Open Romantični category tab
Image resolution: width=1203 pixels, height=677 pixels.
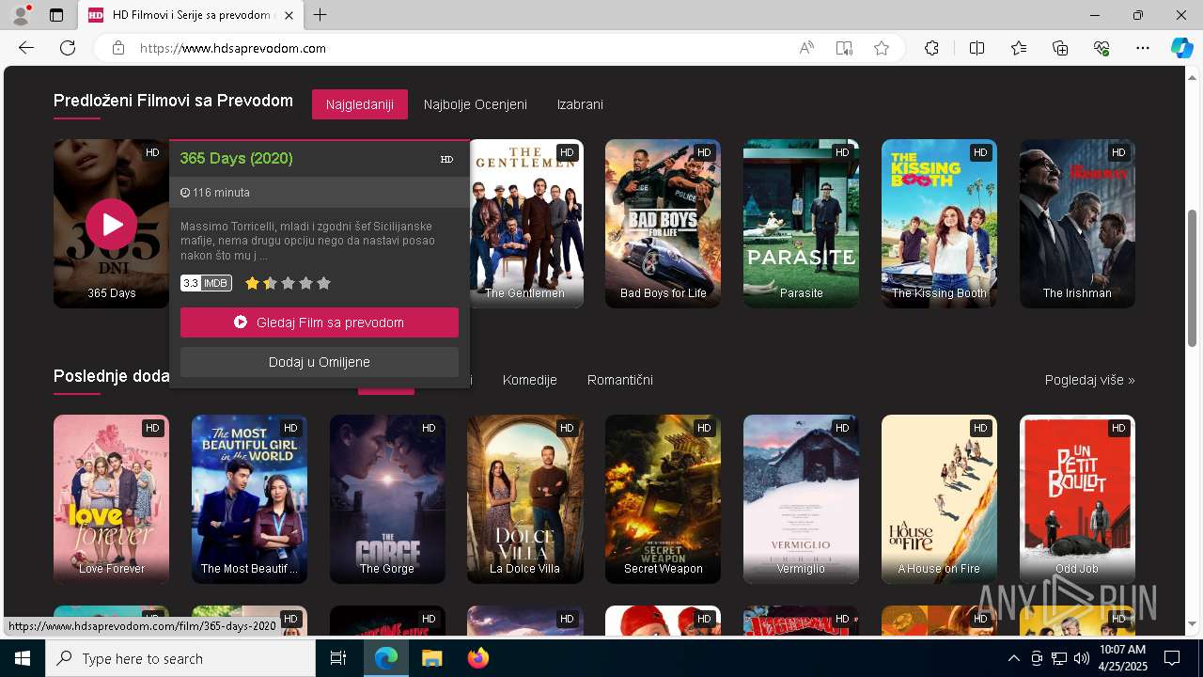(620, 380)
